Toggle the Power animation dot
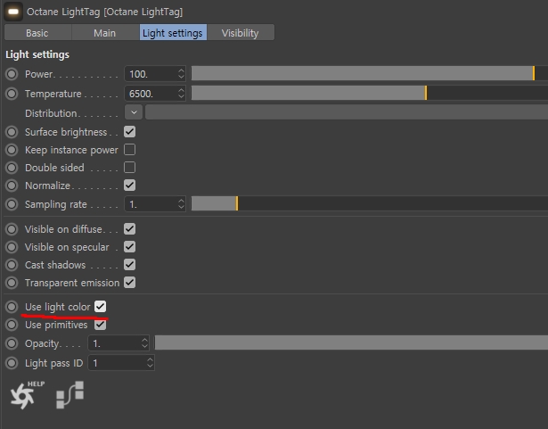This screenshot has height=429, width=548. click(12, 74)
